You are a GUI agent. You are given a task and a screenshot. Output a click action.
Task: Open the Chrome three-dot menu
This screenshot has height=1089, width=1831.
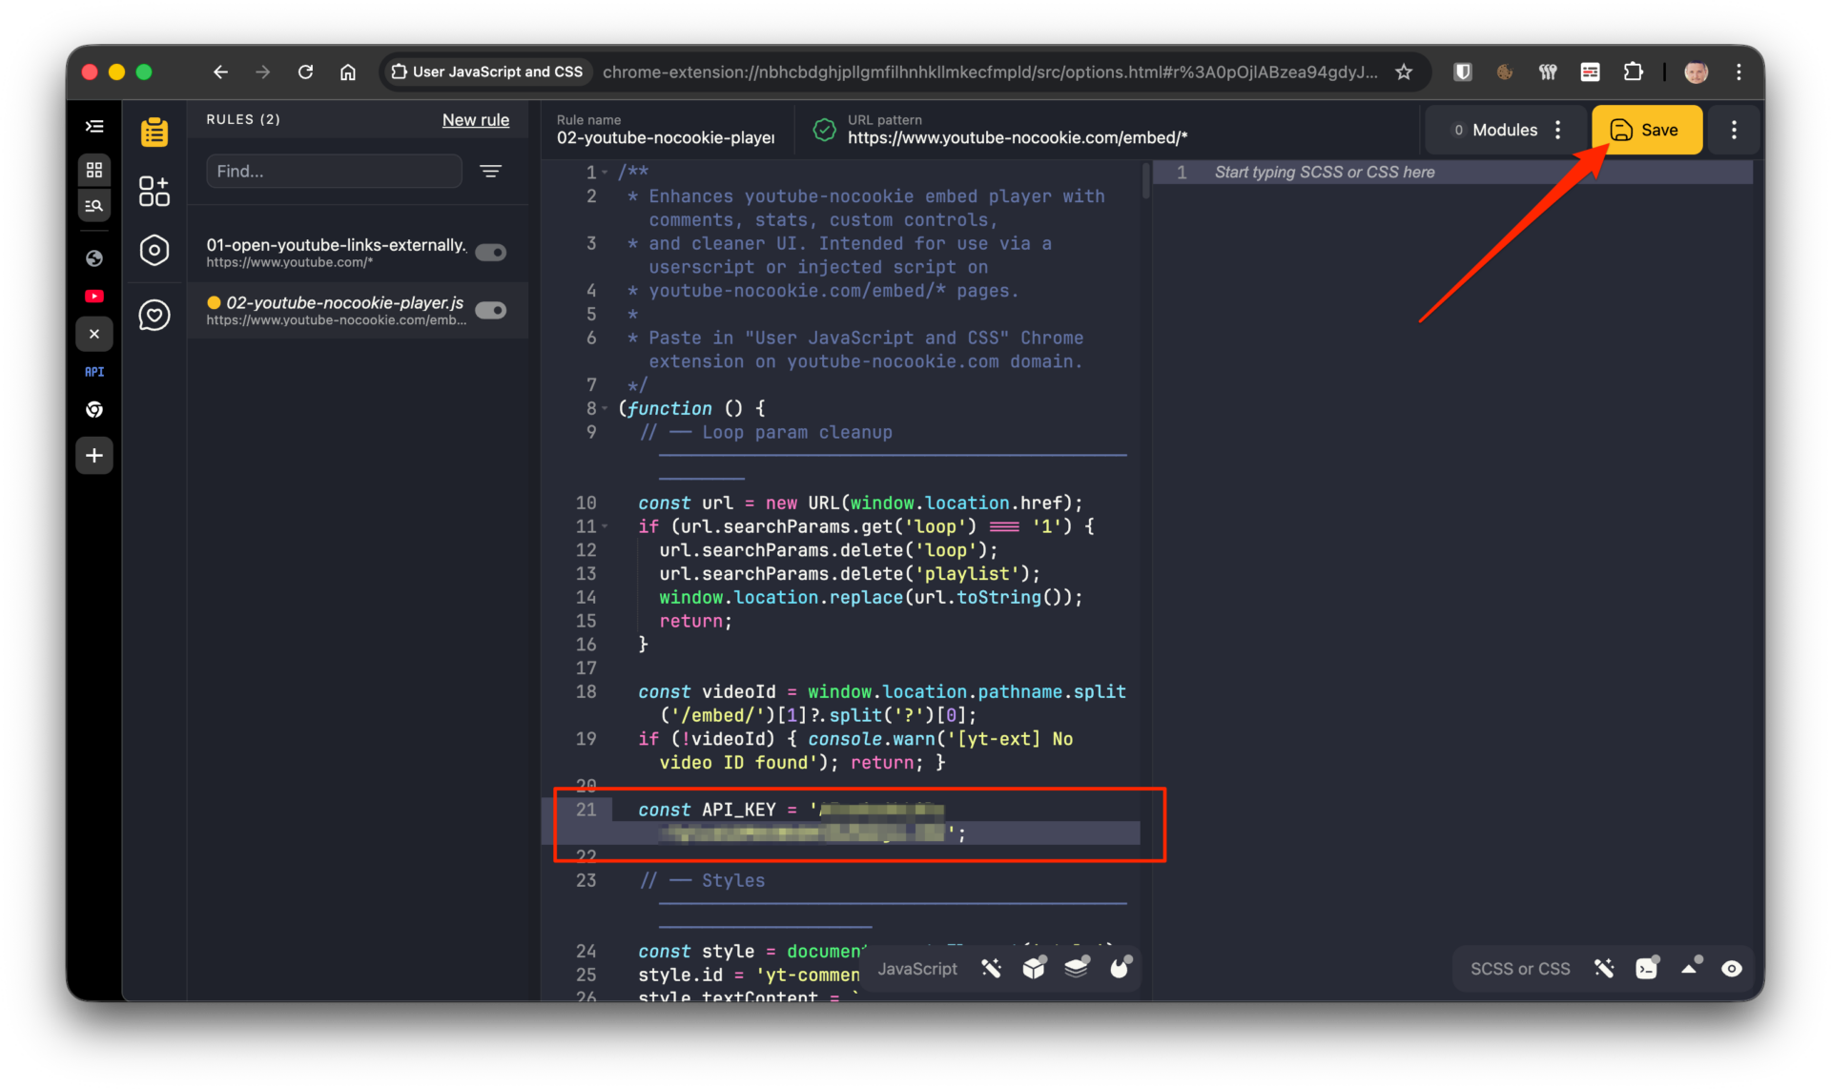click(x=1738, y=72)
